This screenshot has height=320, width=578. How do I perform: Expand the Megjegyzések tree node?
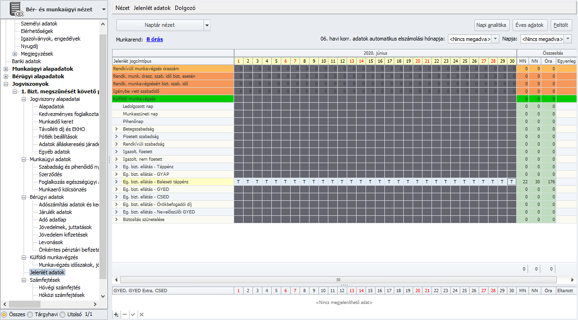(x=15, y=54)
